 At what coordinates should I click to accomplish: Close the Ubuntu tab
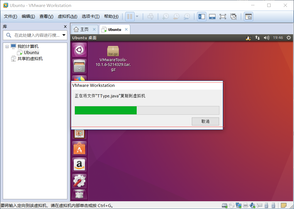pos(126,29)
